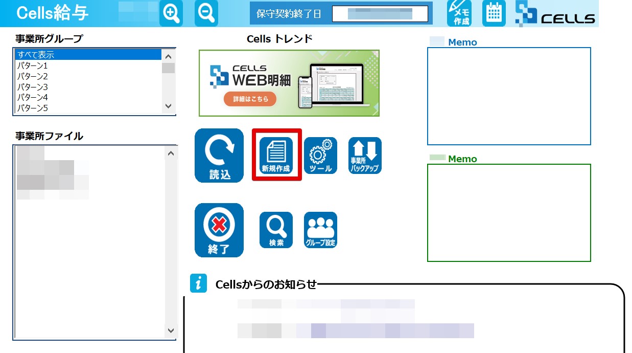Image resolution: width=632 pixels, height=353 pixels.
Task: Click the Cellsからのお知らせ heading
Action: 266,284
